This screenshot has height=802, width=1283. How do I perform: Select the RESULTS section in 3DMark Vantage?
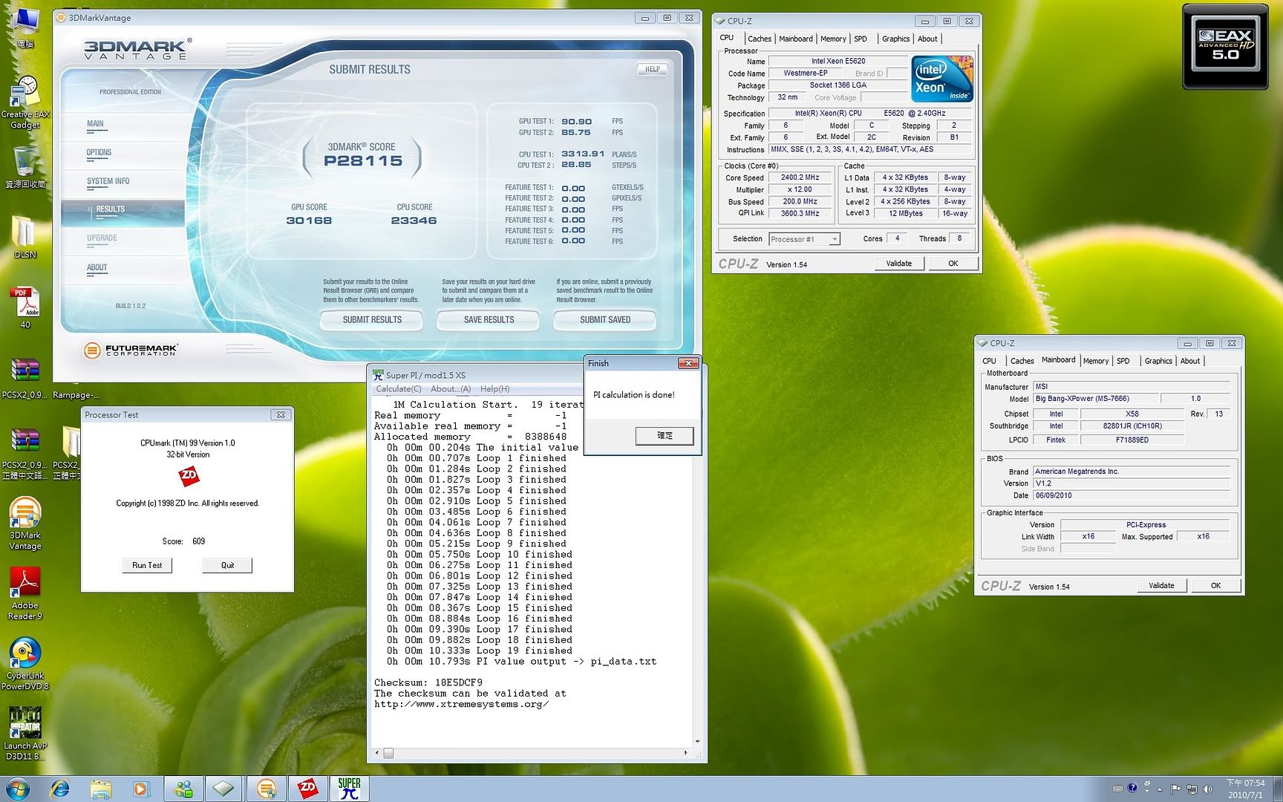coord(110,209)
